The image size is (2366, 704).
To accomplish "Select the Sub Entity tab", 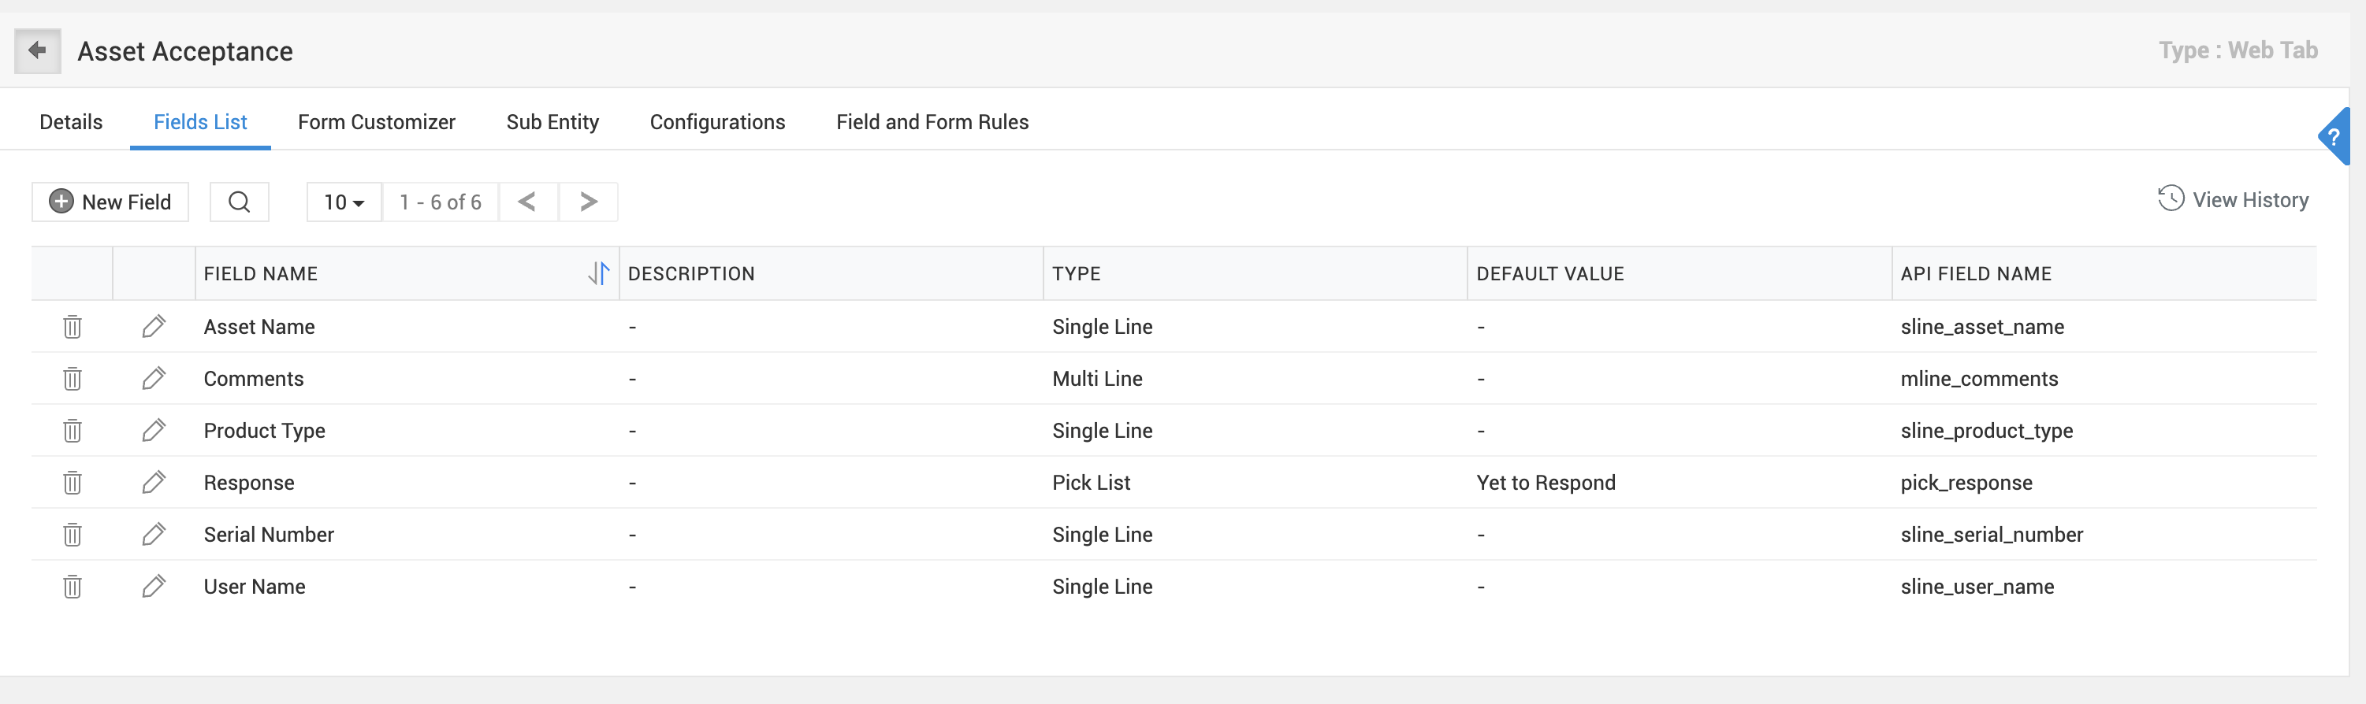I will click(552, 122).
